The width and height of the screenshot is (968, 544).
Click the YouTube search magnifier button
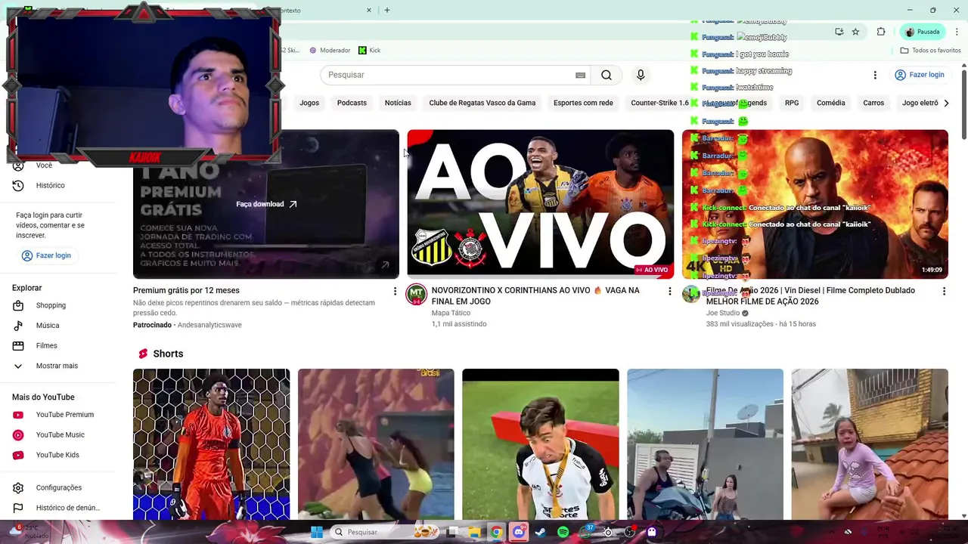(x=607, y=75)
